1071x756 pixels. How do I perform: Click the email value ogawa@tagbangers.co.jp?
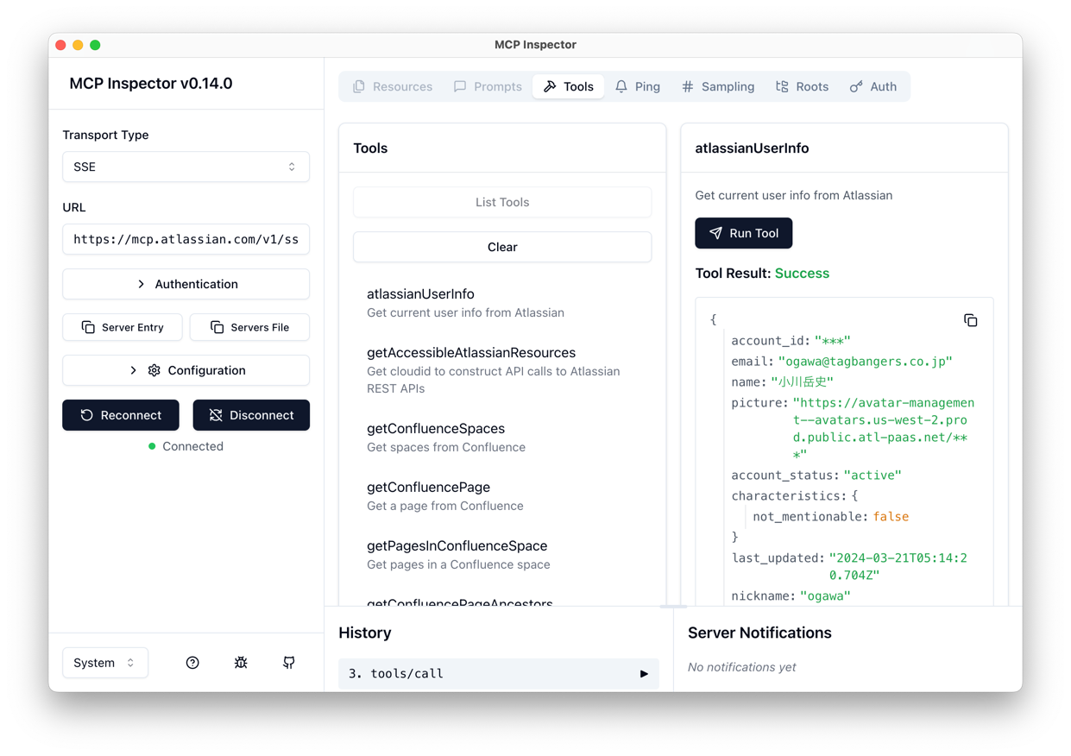point(866,362)
